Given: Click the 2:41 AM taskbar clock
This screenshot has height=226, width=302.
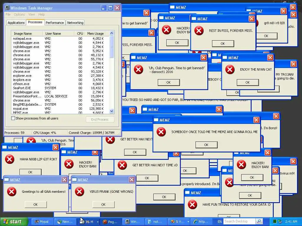Looking at the screenshot, I should (291, 222).
